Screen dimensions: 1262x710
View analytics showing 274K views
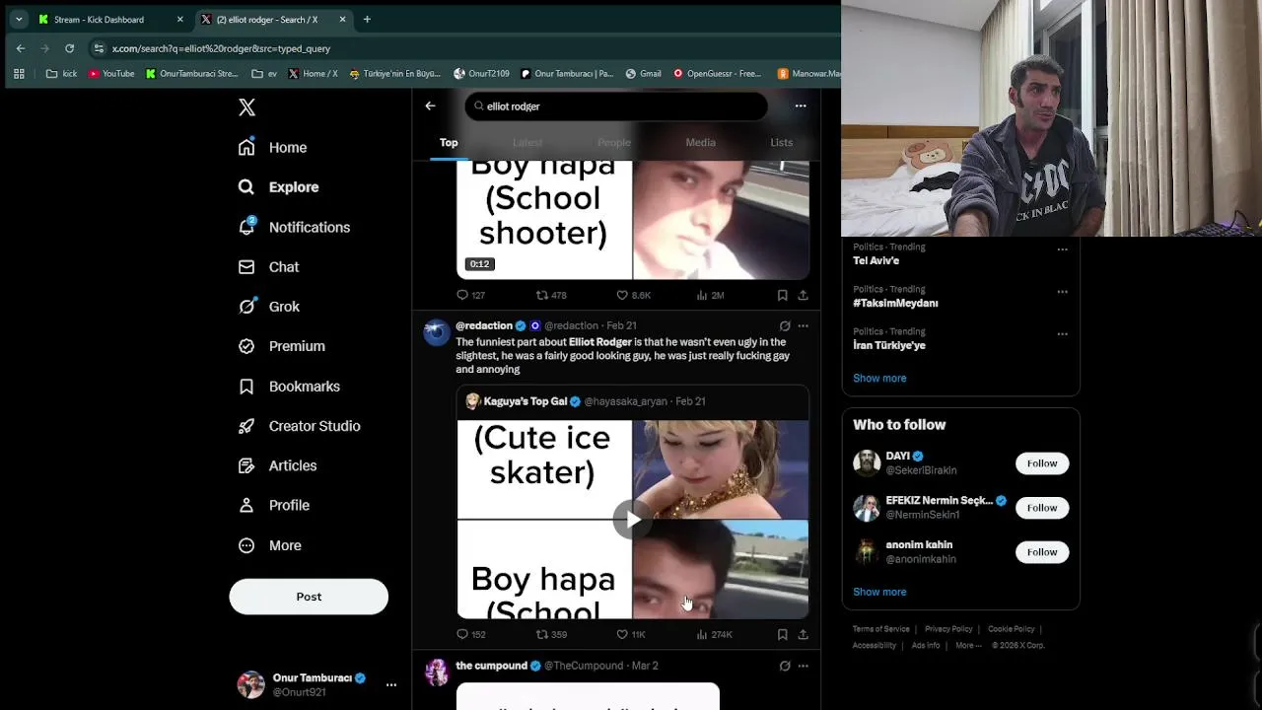[x=714, y=634]
